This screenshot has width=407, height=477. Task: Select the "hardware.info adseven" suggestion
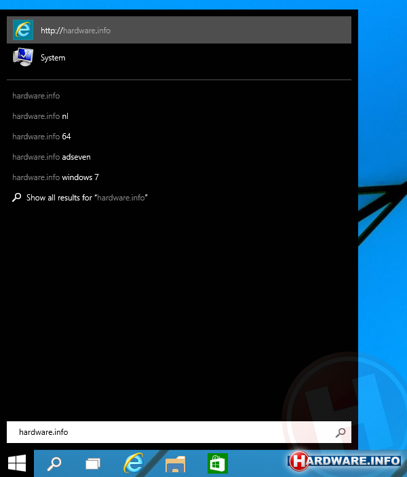click(52, 157)
